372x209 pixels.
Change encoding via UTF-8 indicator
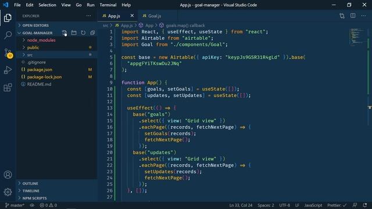click(x=284, y=205)
